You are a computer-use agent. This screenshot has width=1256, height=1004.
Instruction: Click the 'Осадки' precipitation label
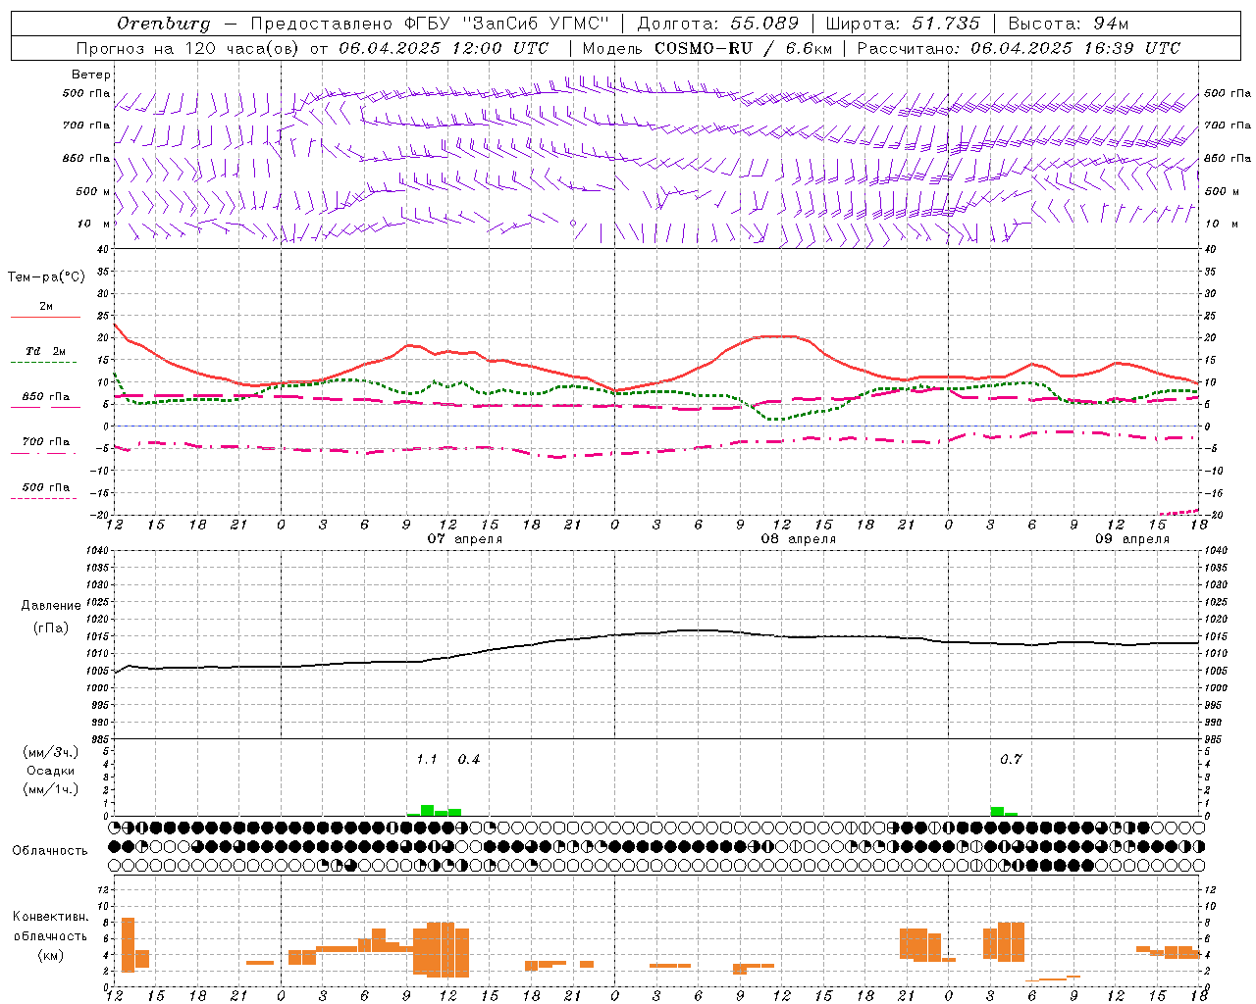click(51, 771)
